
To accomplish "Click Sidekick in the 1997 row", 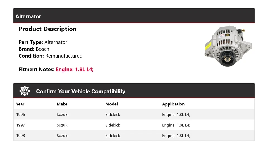I will (x=113, y=125).
